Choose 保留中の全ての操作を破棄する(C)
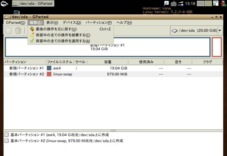 (70, 35)
